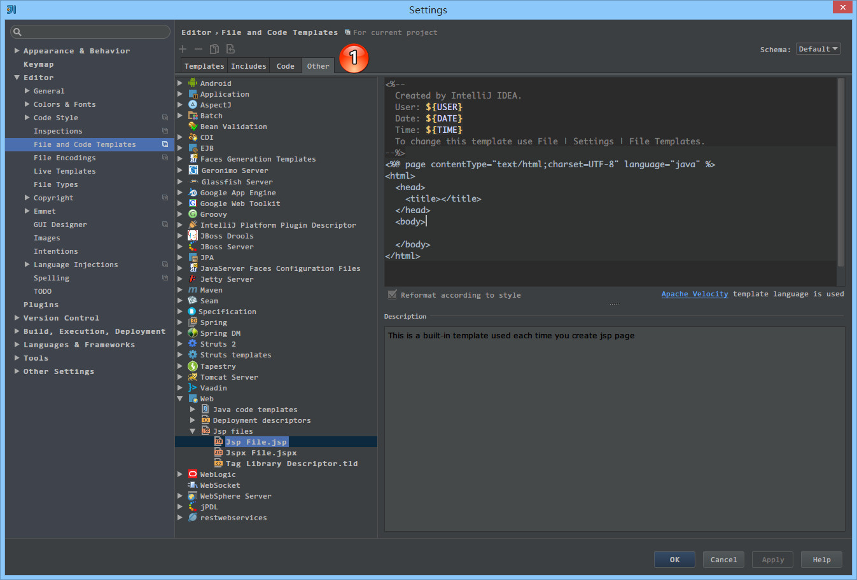Screen dimensions: 857x580
Task: Click the reset to default template icon
Action: coord(230,49)
